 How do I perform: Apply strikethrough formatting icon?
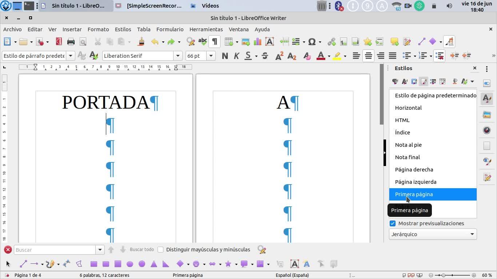point(265,56)
